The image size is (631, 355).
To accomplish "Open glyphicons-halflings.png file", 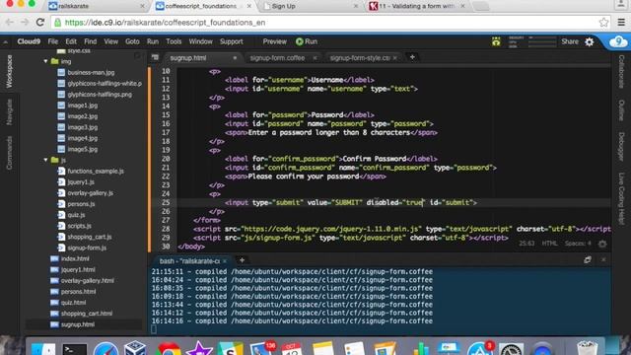I will click(x=100, y=95).
